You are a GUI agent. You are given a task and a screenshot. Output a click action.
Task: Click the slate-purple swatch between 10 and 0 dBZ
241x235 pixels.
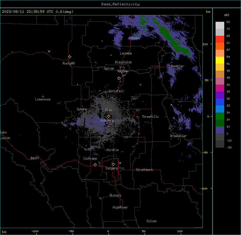click(x=220, y=130)
